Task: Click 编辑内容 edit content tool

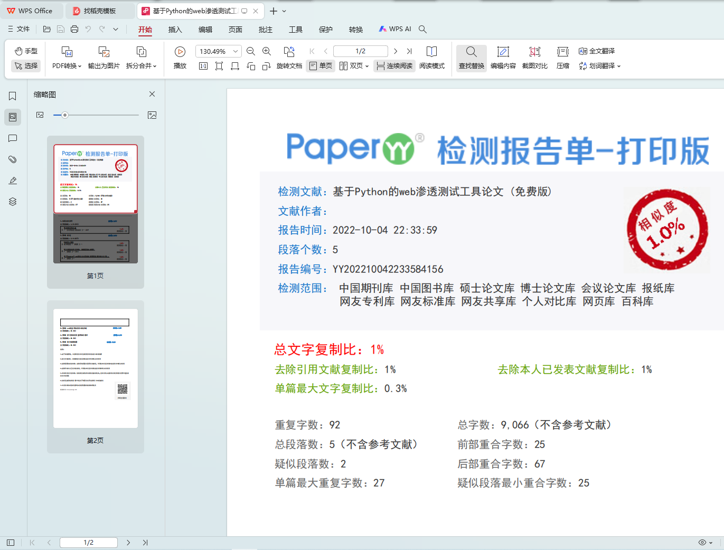Action: coord(503,58)
